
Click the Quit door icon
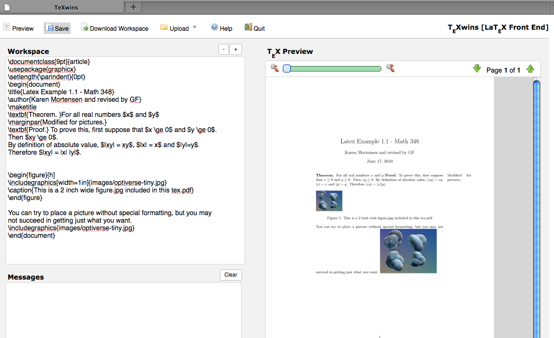[x=248, y=28]
